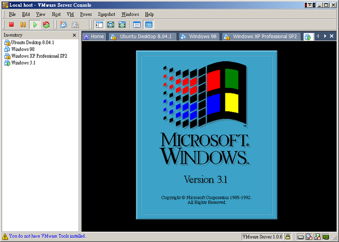Select Ubuntu Desktop 8.04.1 in Inventory

tap(29, 42)
